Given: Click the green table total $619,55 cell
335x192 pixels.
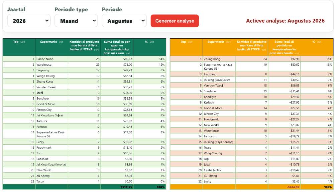Looking at the screenshot, I should tap(117, 187).
